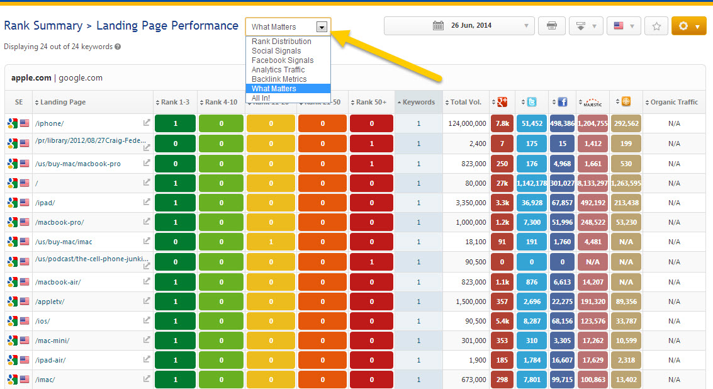Open the /macbook-pro/ landing page link
Image resolution: width=713 pixels, height=389 pixels.
click(60, 222)
